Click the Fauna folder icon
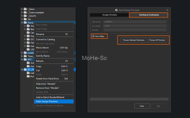The width and height of the screenshot is (190, 118). tap(25, 23)
